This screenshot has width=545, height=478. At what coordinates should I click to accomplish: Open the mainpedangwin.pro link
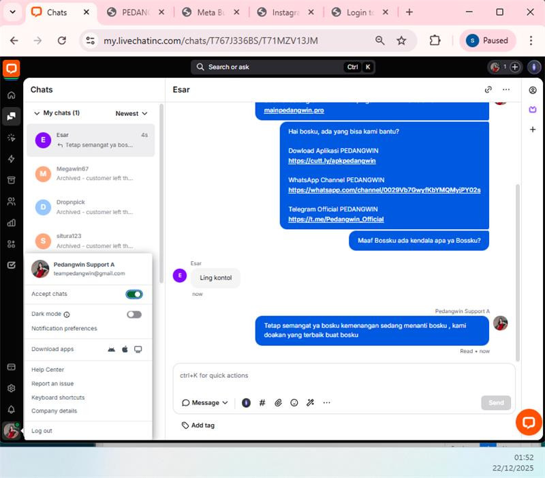pos(294,110)
